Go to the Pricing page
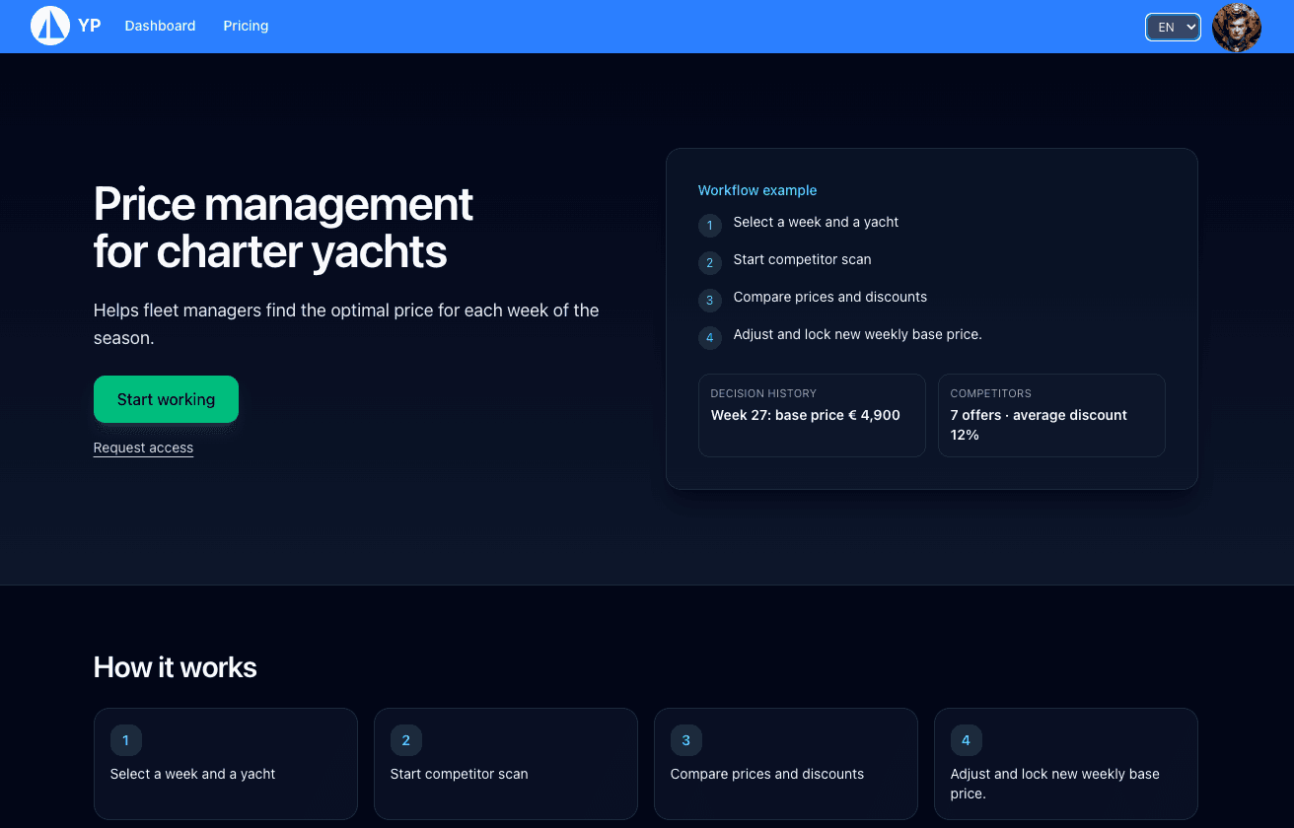The width and height of the screenshot is (1294, 828). (x=246, y=26)
